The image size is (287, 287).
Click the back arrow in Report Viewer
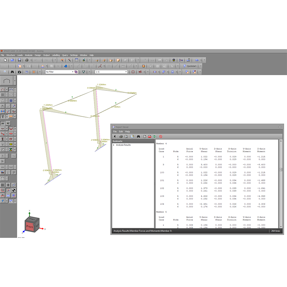point(115,136)
